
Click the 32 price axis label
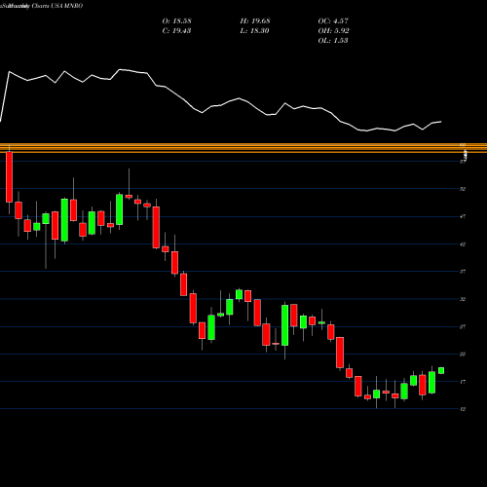coord(463,299)
